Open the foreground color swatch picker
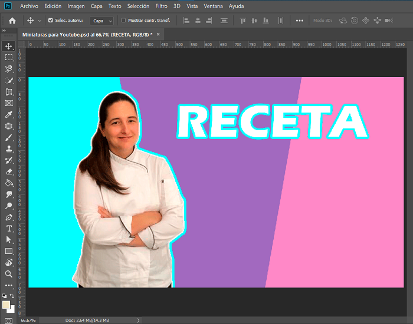This screenshot has height=324, width=413. tap(6, 305)
